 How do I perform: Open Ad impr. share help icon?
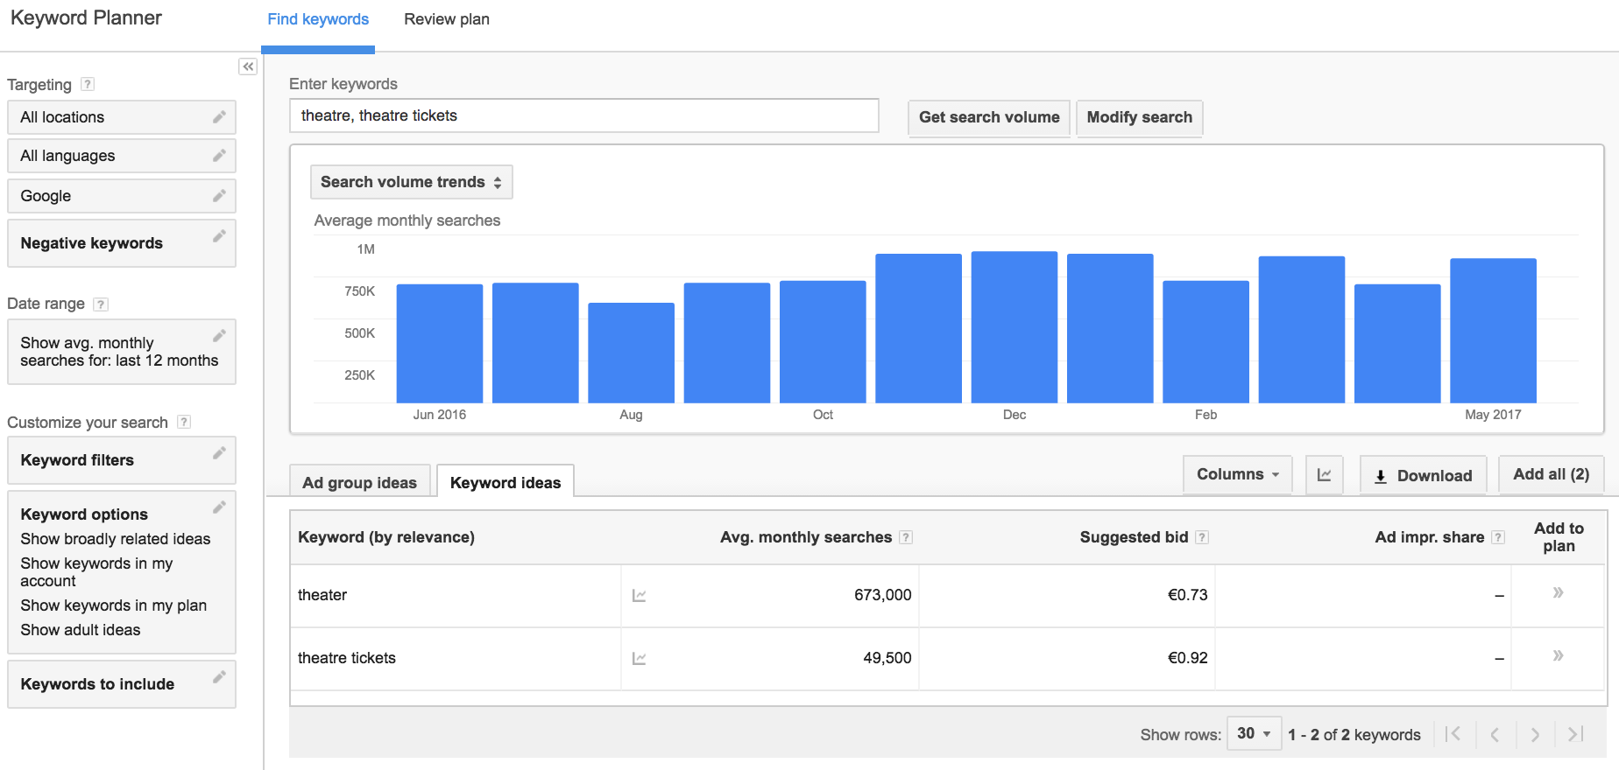point(1498,537)
